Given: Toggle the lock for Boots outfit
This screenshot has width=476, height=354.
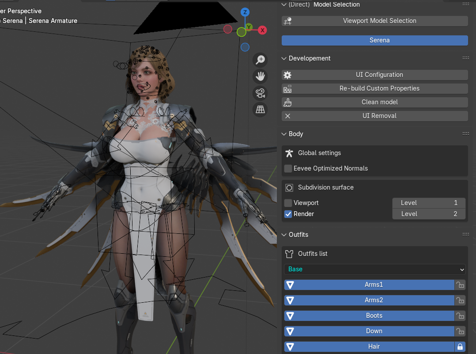Looking at the screenshot, I should click(x=460, y=316).
